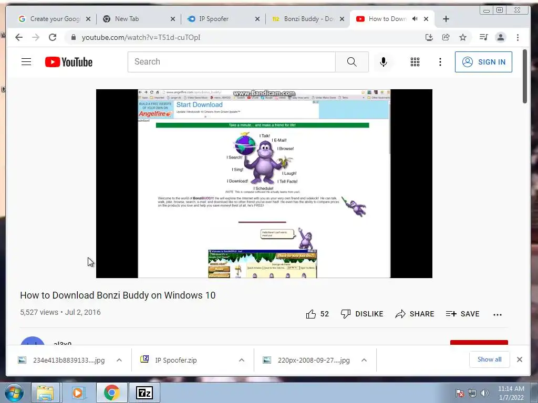Screen dimensions: 538x403
Task: Expand options for IP Spoofer.zip download
Action: click(x=242, y=360)
